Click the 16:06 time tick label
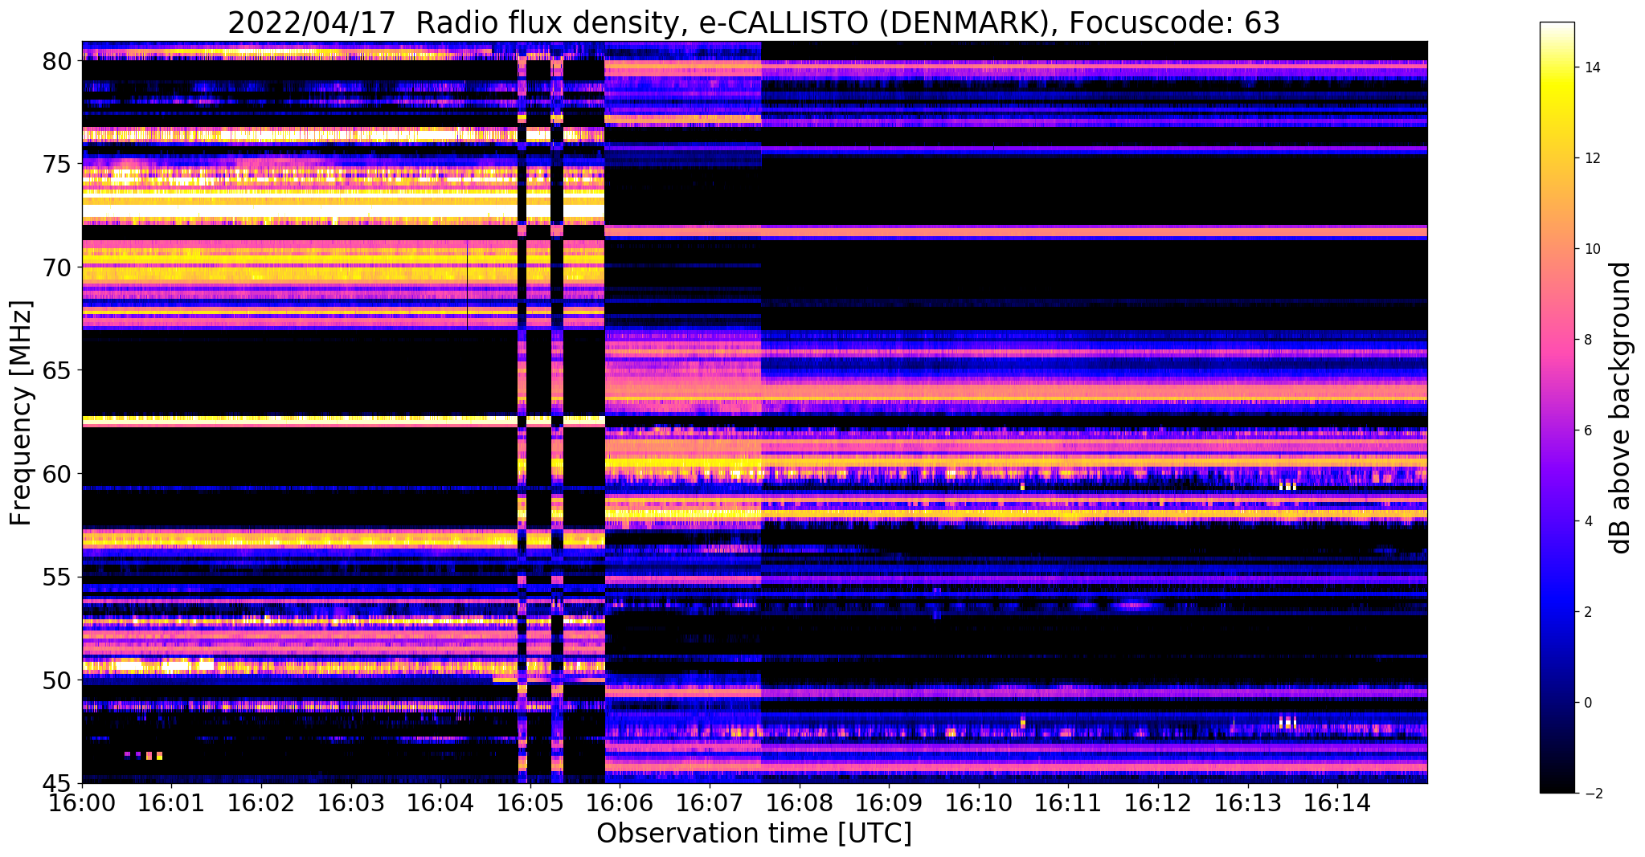This screenshot has width=1645, height=857. [620, 802]
